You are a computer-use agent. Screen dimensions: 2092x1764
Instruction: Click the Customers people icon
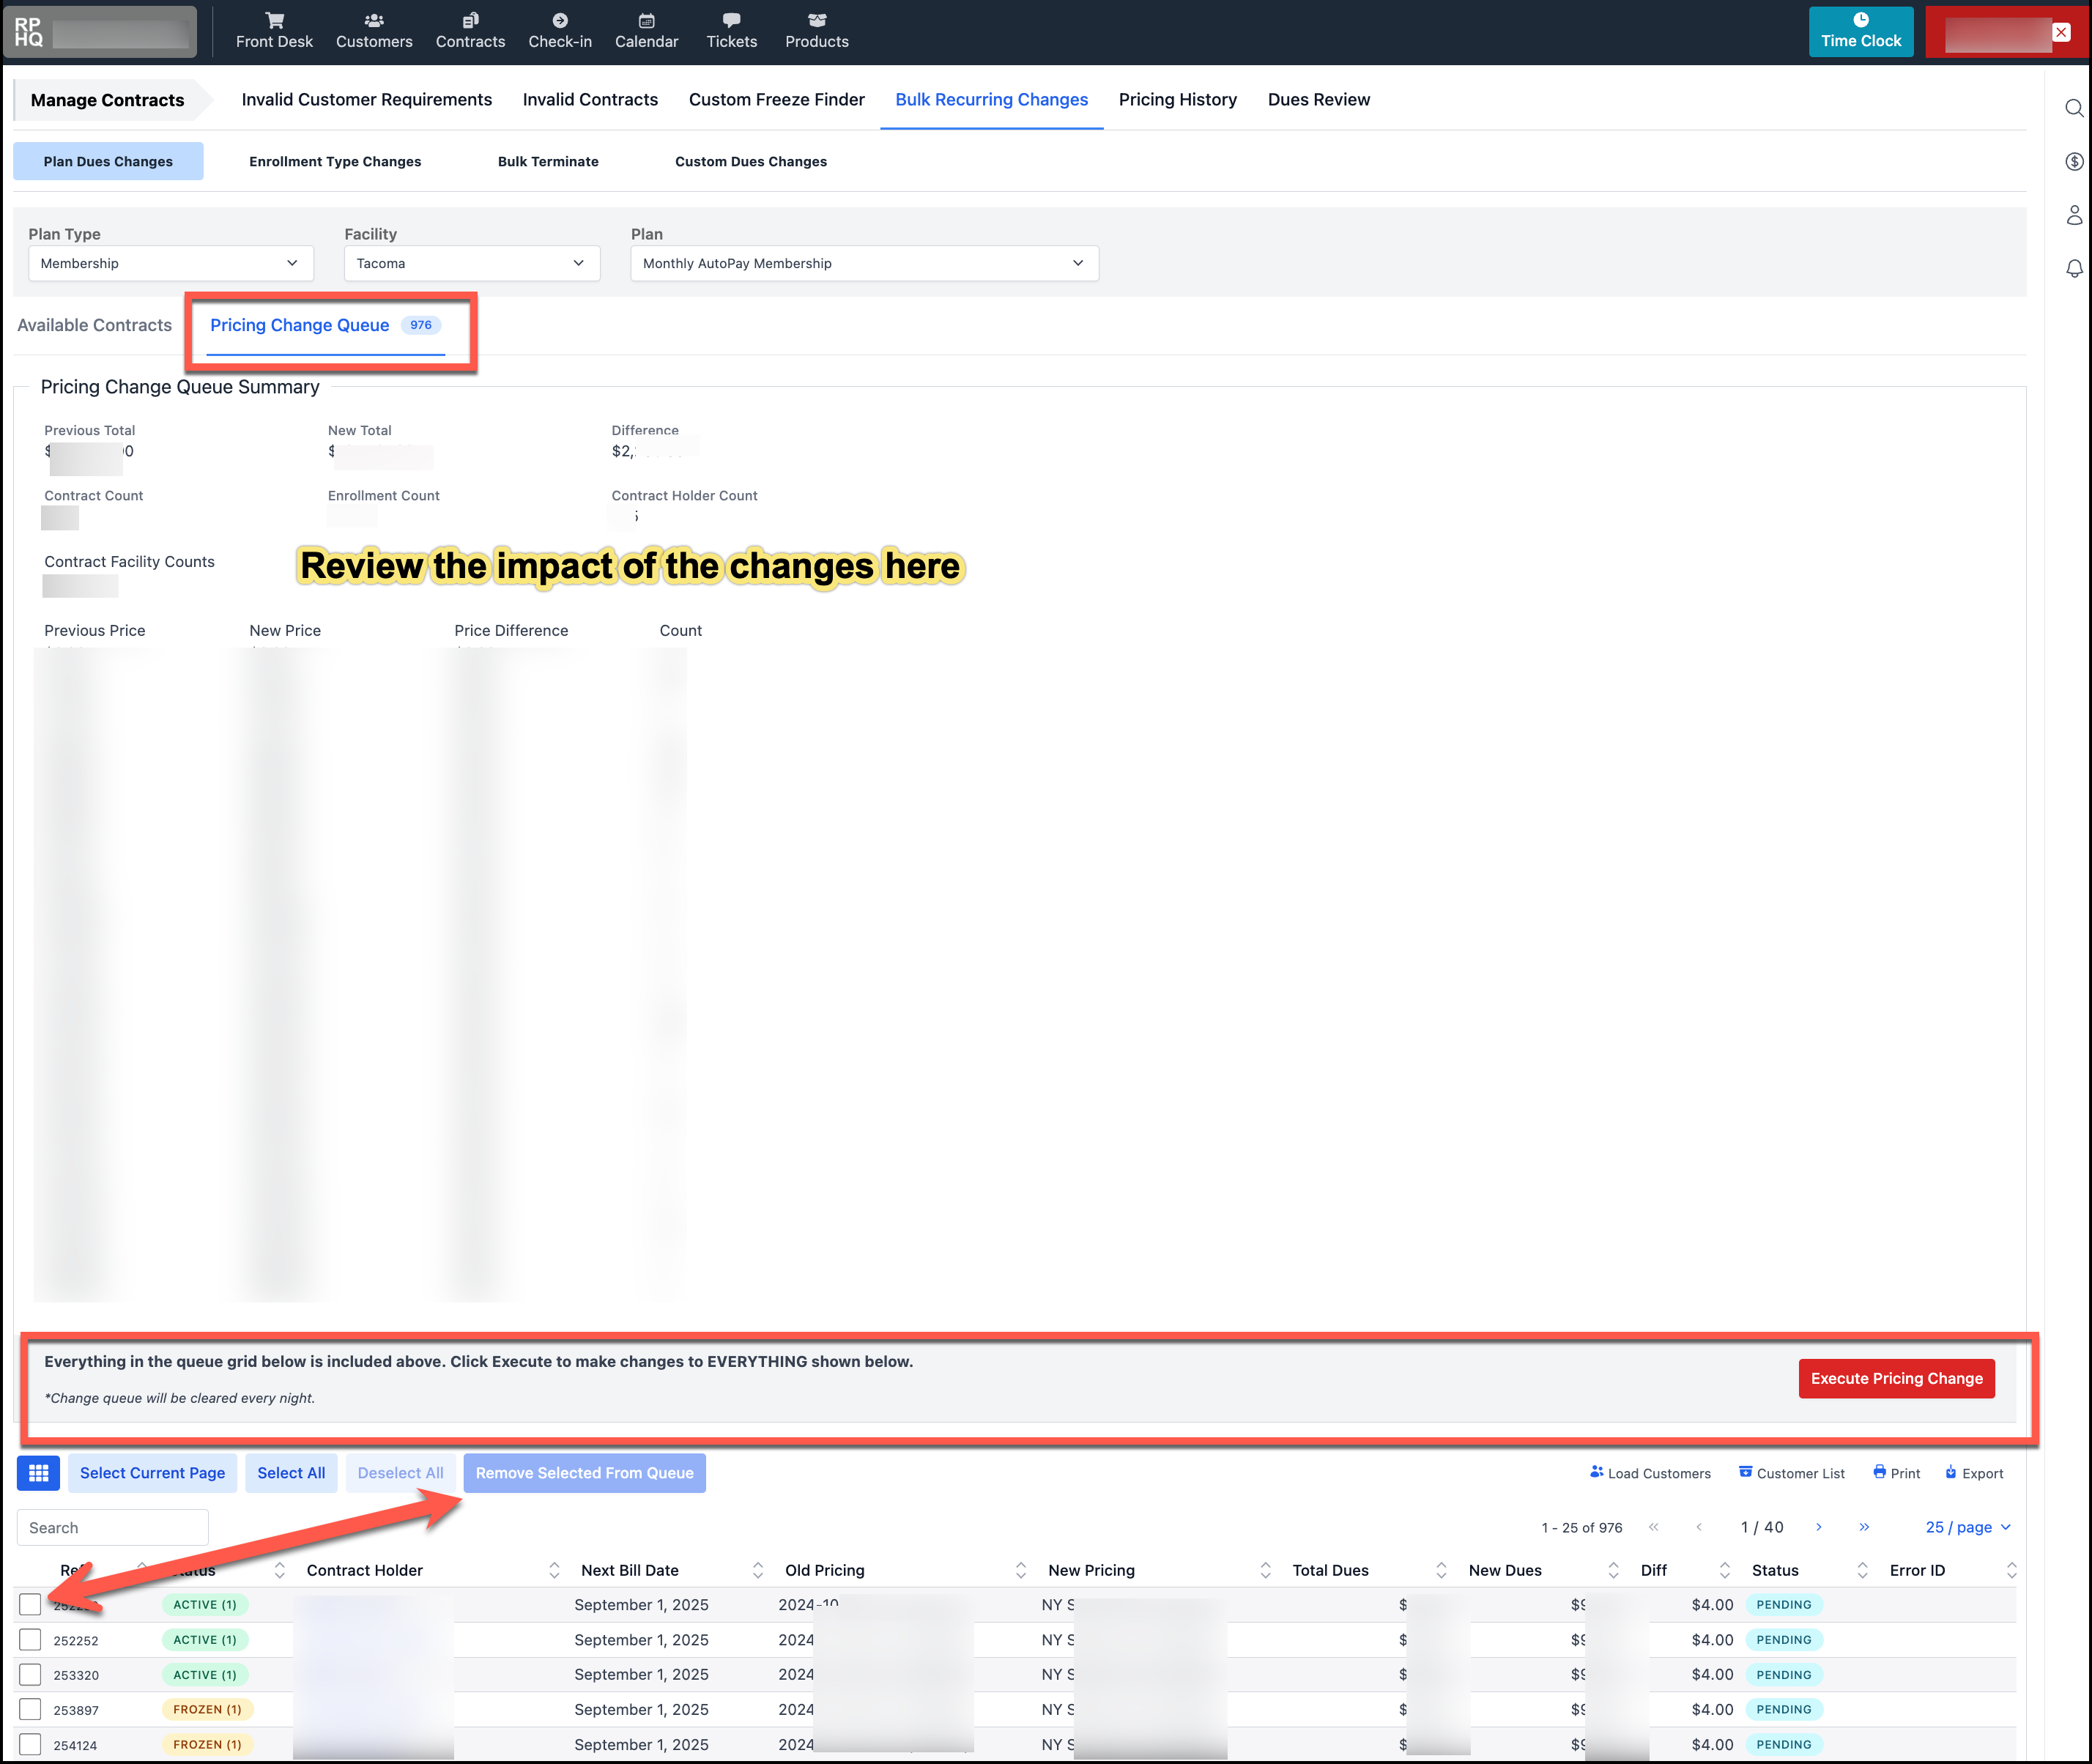374,20
